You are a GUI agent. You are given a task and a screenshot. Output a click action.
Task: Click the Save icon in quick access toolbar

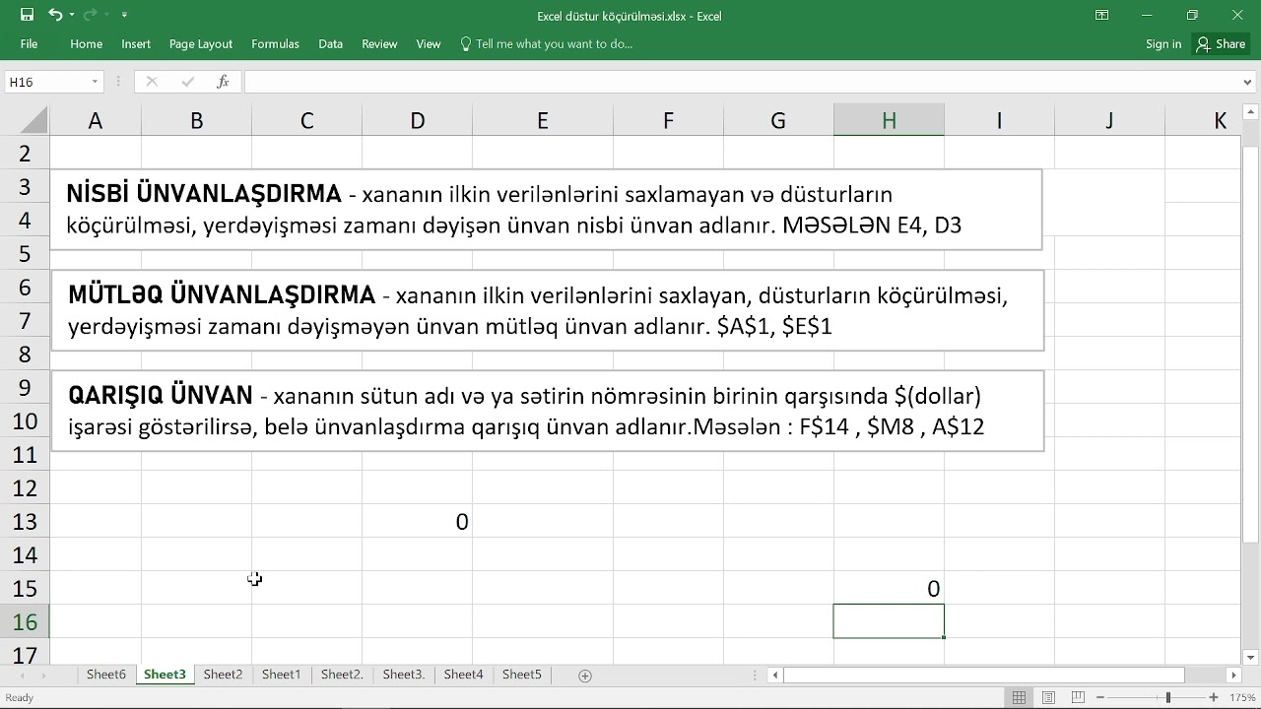click(27, 15)
